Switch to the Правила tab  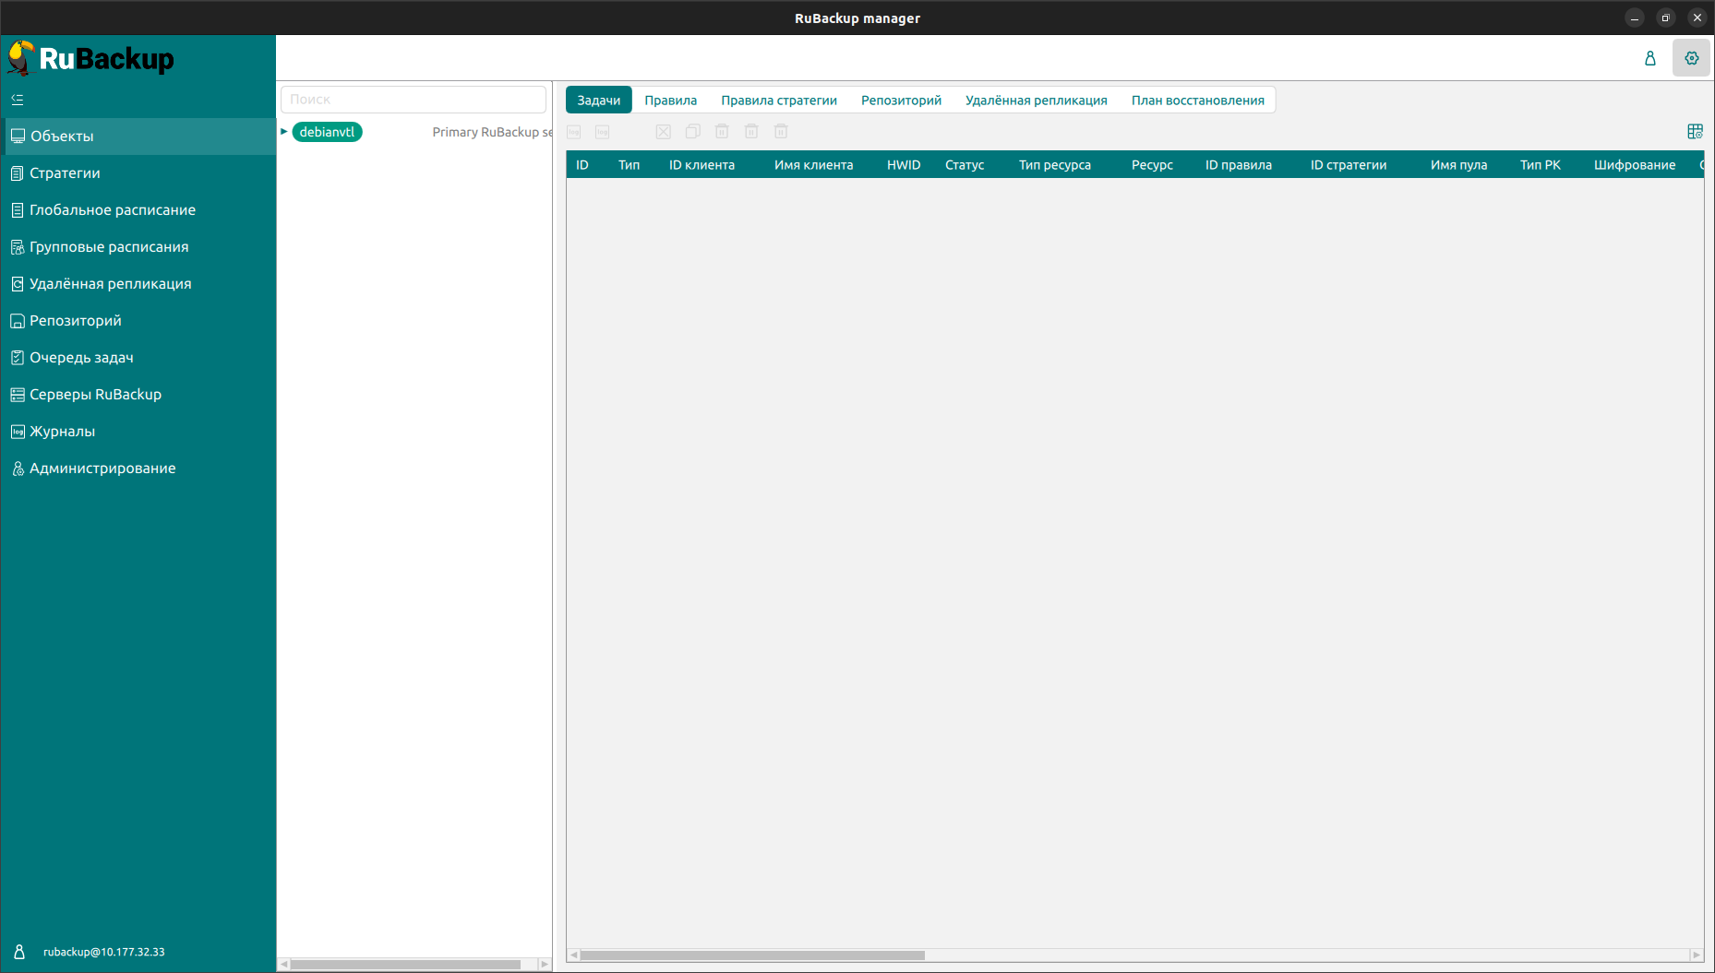(670, 101)
